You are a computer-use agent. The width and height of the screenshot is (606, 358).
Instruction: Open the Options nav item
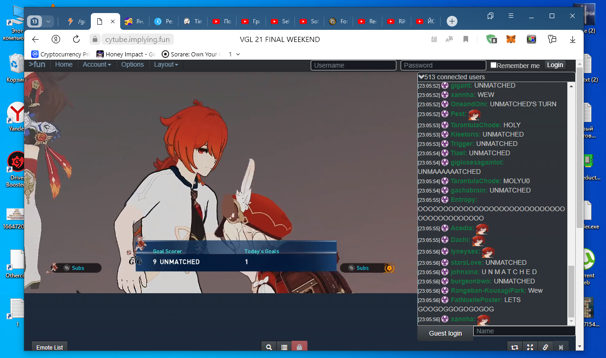pyautogui.click(x=132, y=65)
